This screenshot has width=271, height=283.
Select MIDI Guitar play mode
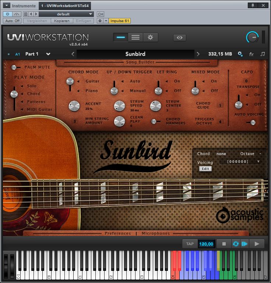[40, 110]
